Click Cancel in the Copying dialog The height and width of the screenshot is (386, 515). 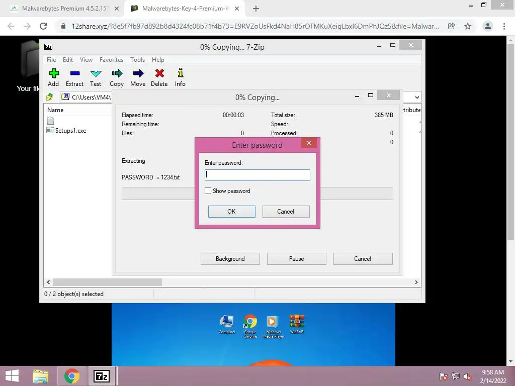363,259
